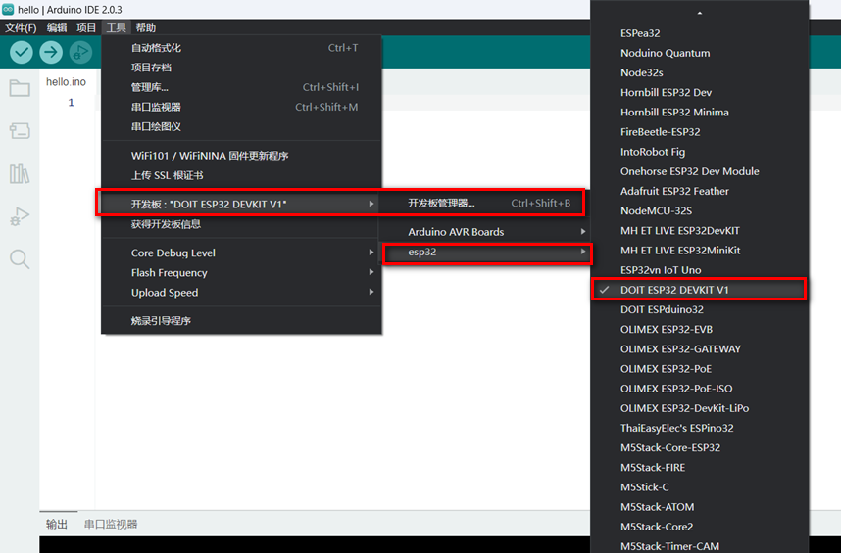Switch to the 输出 panel tab

(x=57, y=524)
